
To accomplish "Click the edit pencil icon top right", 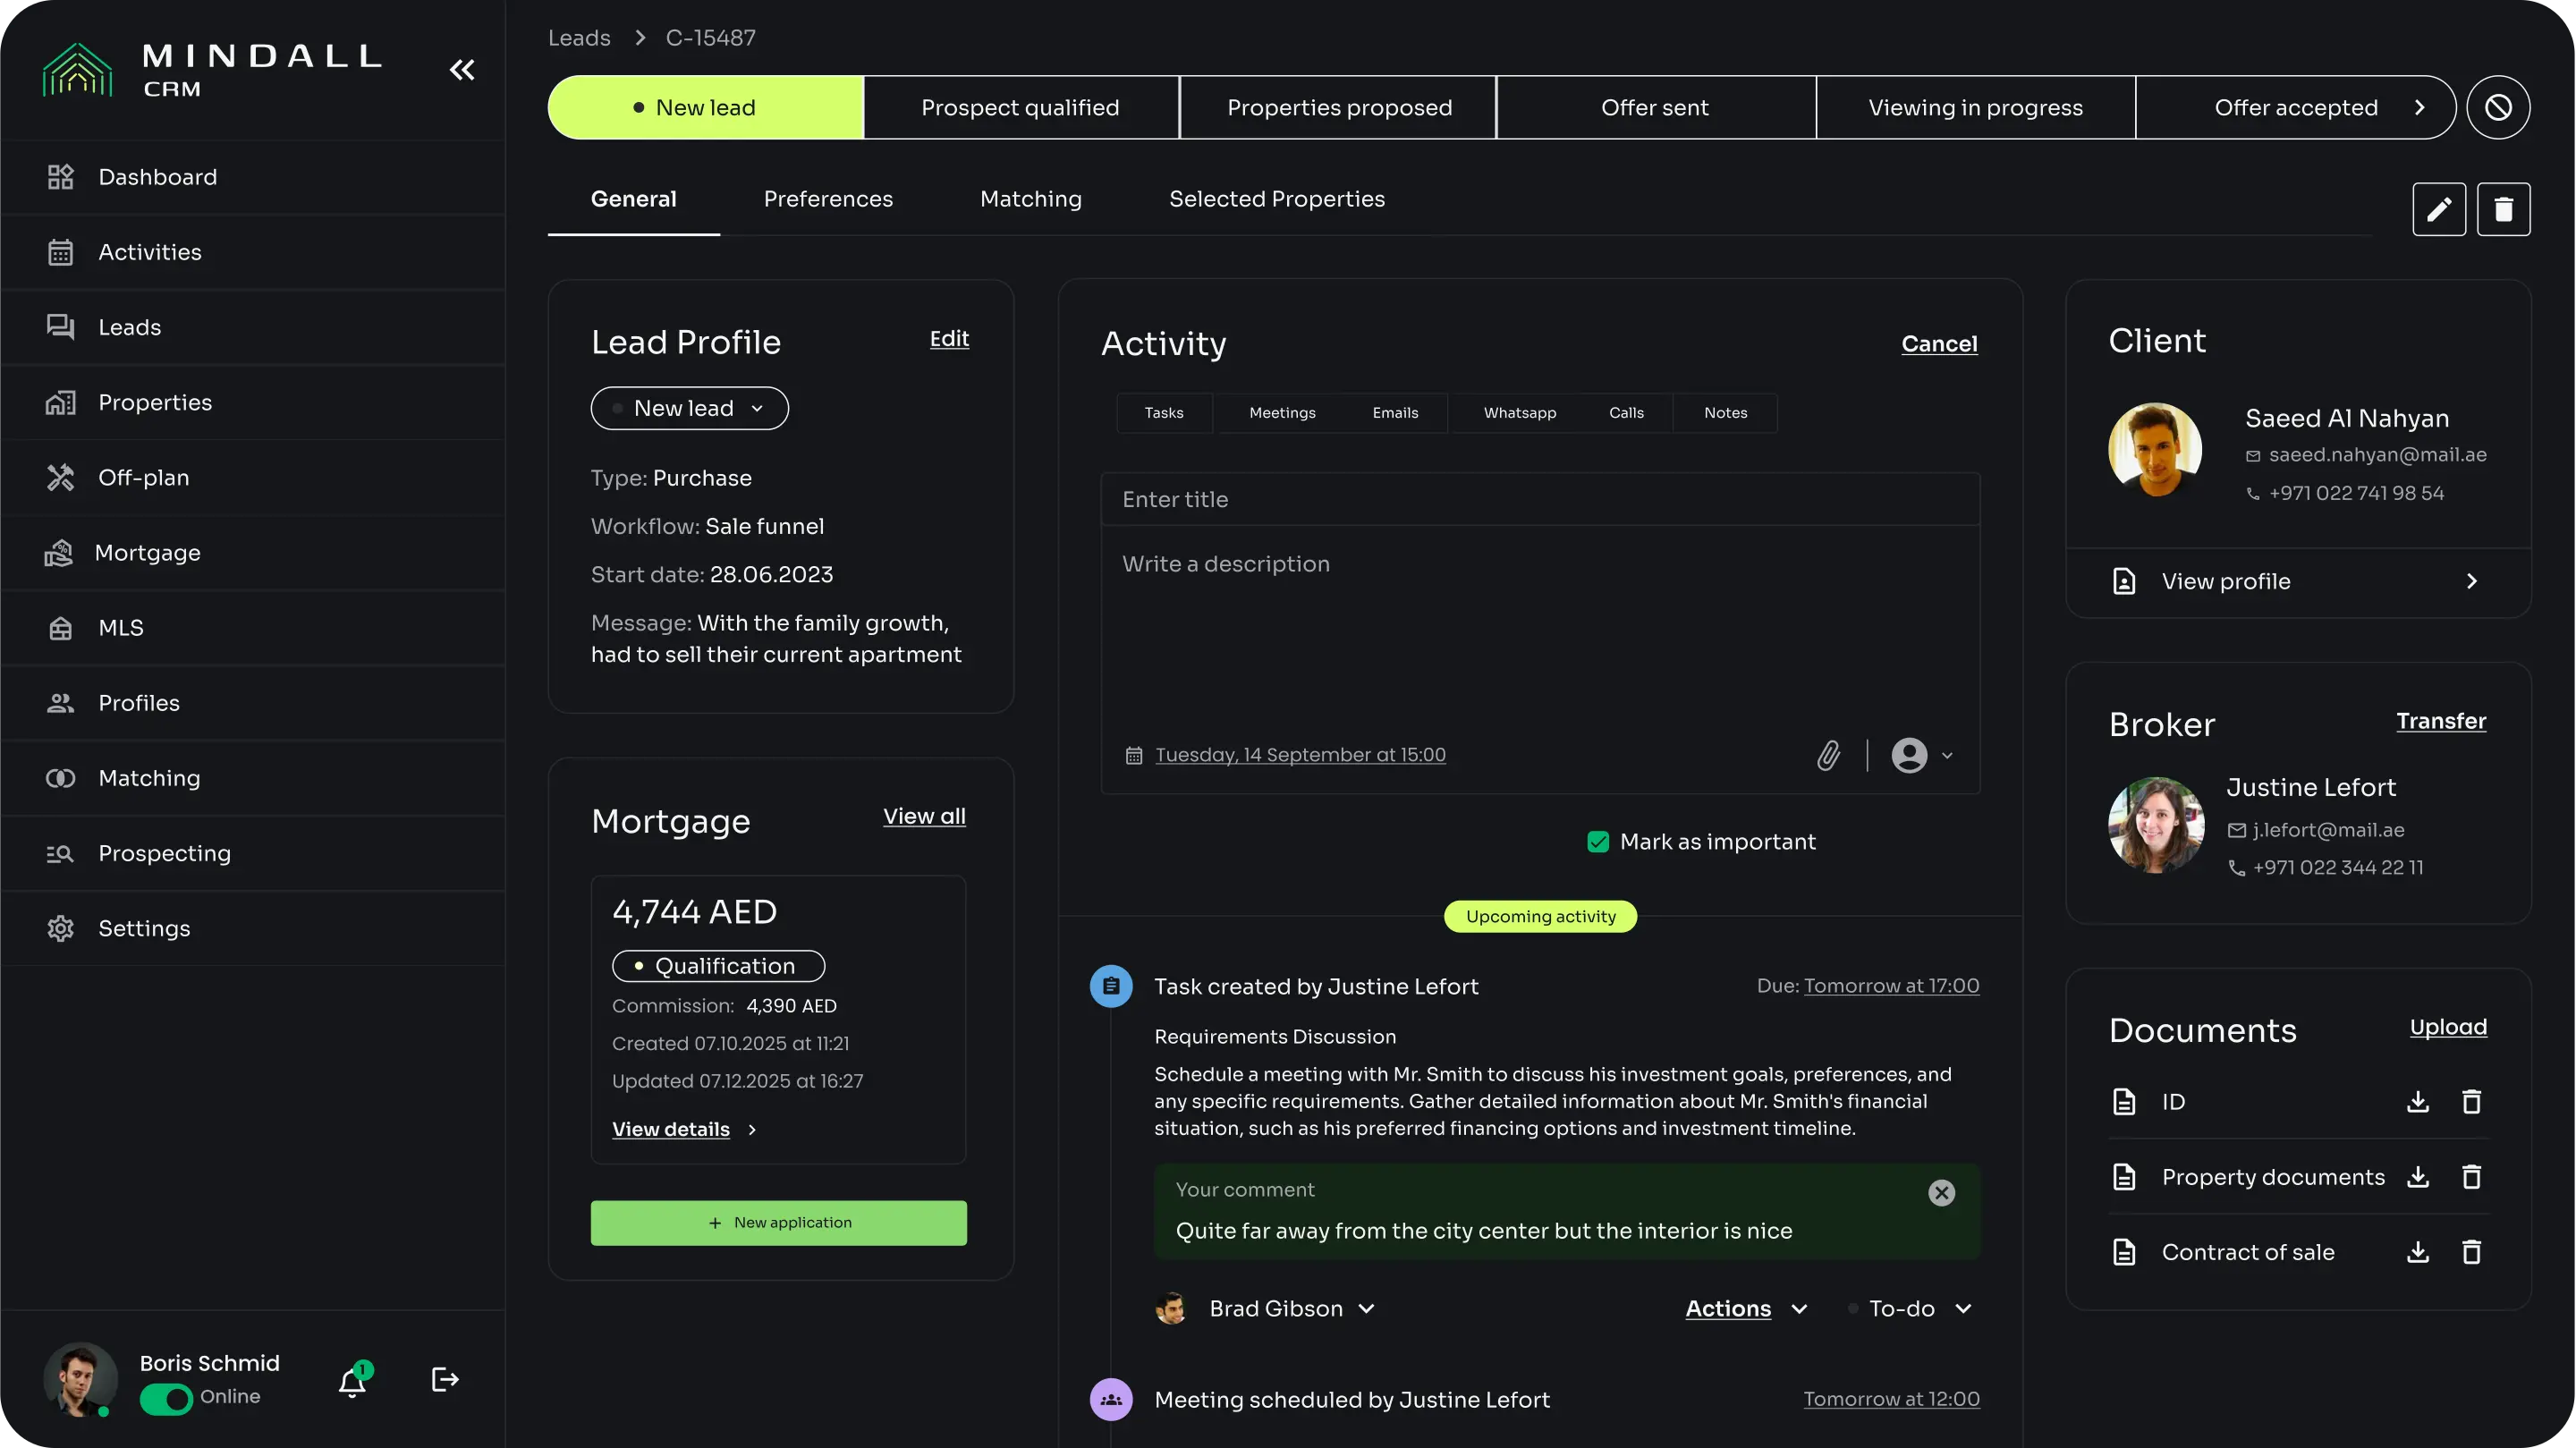I will (2438, 209).
